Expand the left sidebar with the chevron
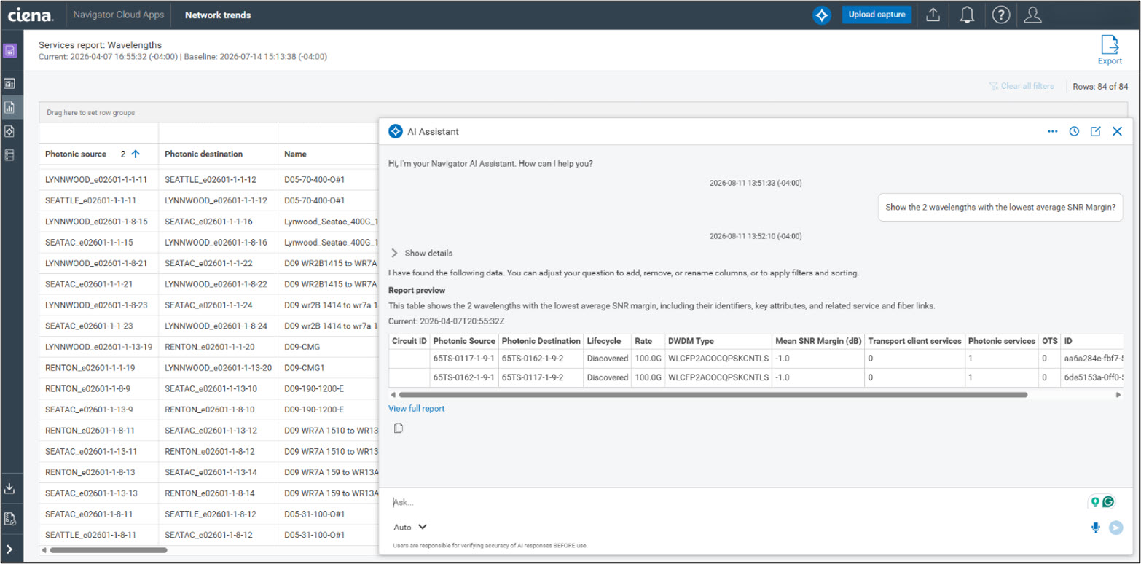1141x564 pixels. pyautogui.click(x=9, y=549)
